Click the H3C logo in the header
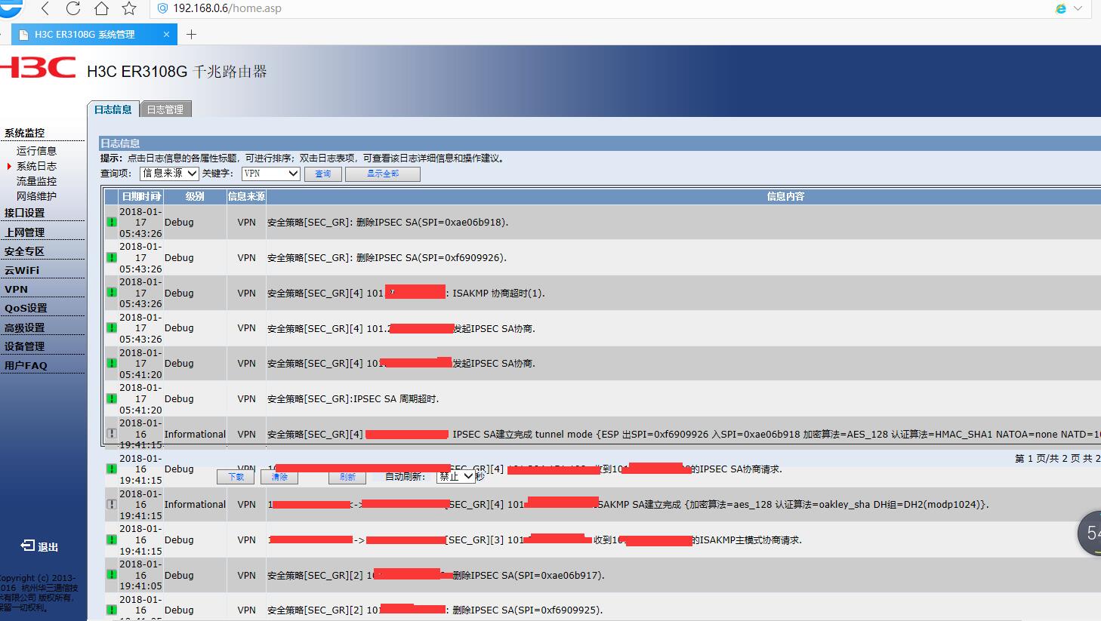The image size is (1101, 621). click(39, 68)
